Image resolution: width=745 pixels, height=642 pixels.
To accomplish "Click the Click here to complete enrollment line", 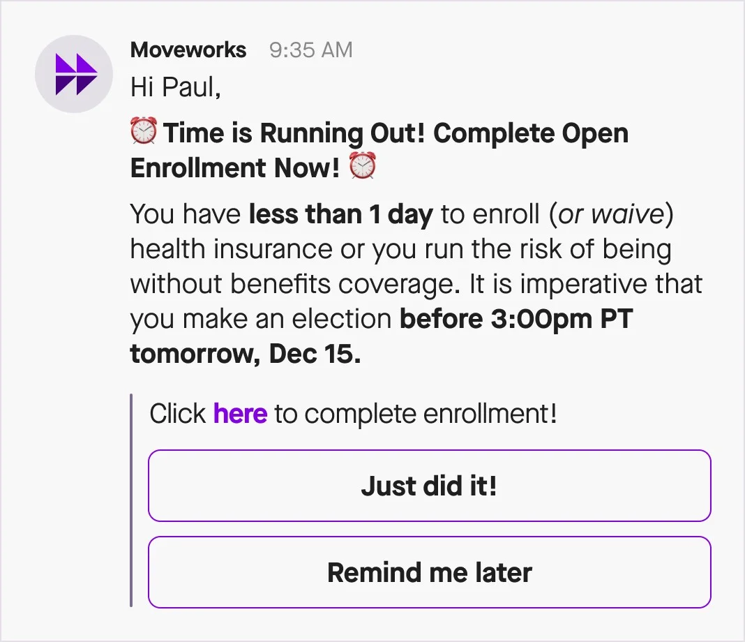I will point(352,413).
